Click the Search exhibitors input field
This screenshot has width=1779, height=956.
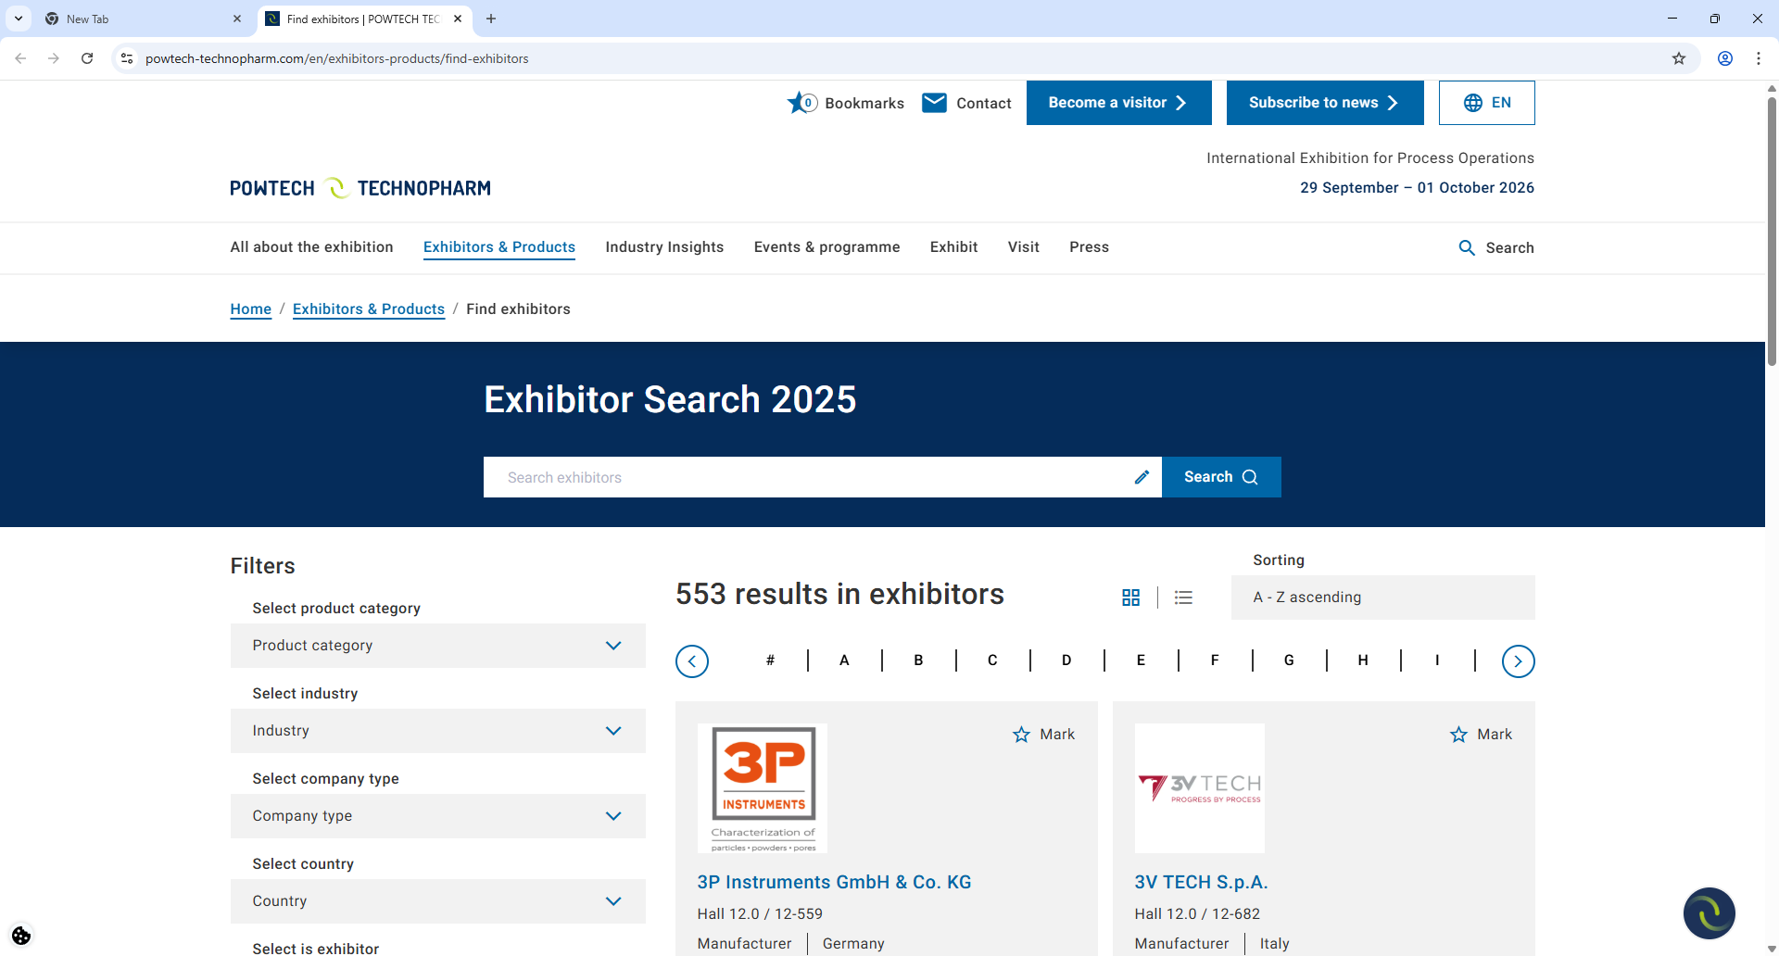click(x=815, y=477)
